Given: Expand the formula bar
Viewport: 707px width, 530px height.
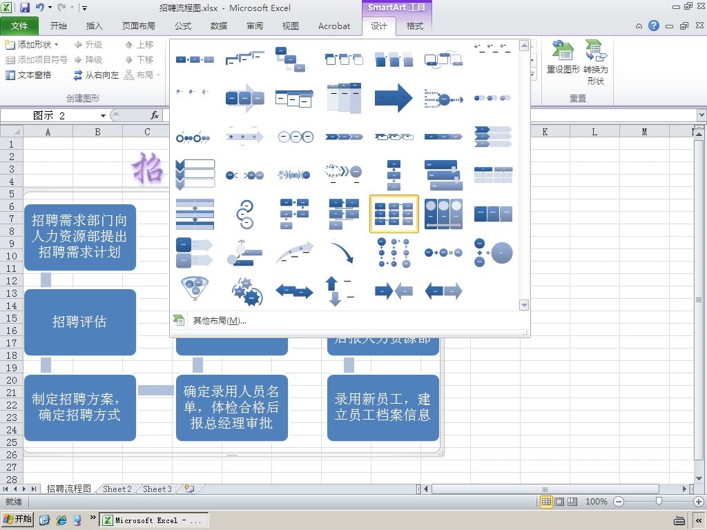Looking at the screenshot, I should [701, 115].
